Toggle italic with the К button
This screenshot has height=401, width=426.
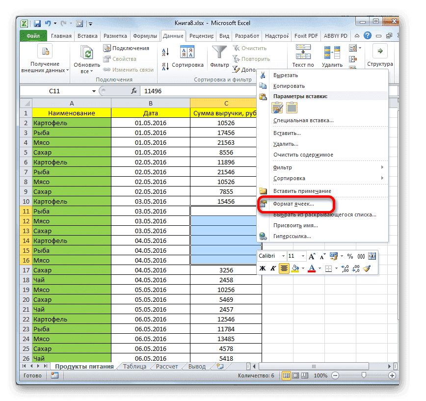tap(273, 268)
